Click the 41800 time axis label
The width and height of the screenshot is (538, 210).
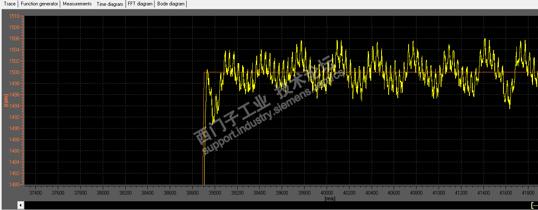[529, 193]
